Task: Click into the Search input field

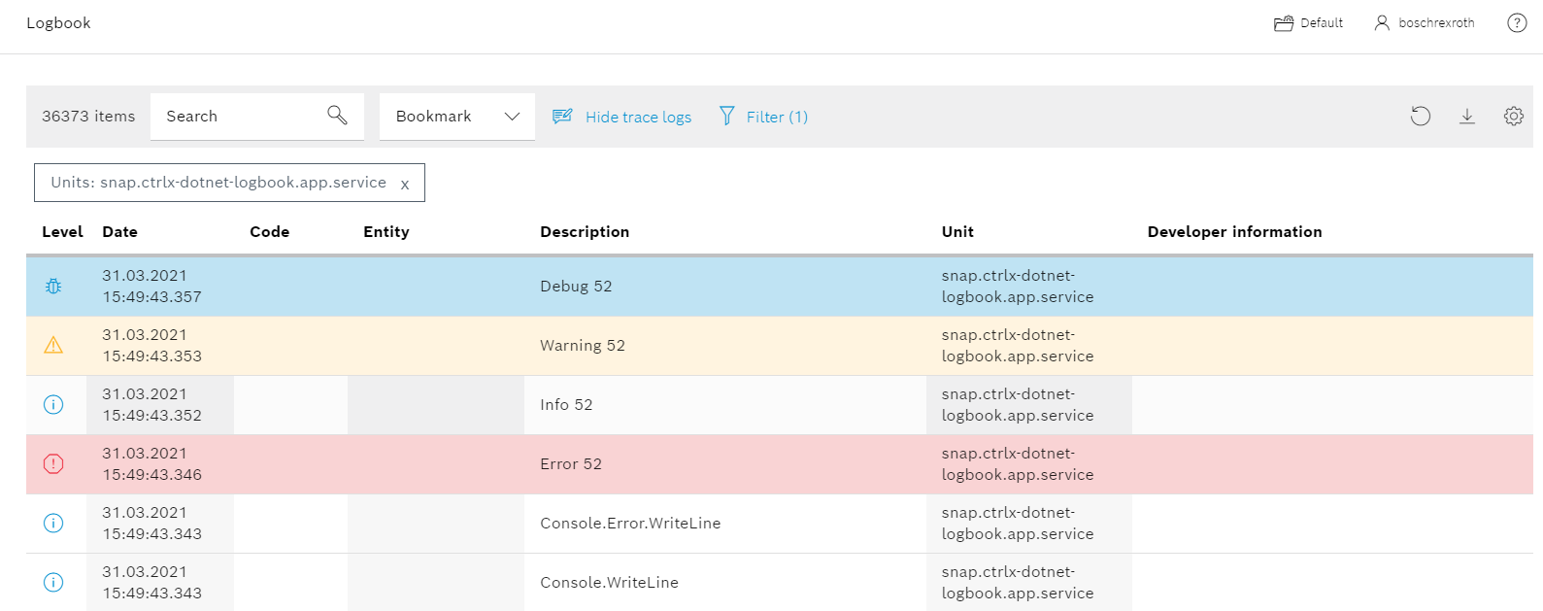Action: 238,117
